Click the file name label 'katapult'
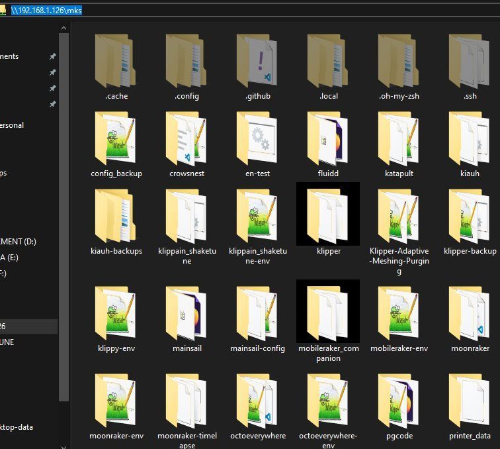 pyautogui.click(x=399, y=174)
